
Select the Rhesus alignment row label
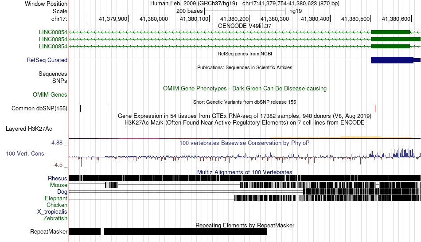point(58,178)
